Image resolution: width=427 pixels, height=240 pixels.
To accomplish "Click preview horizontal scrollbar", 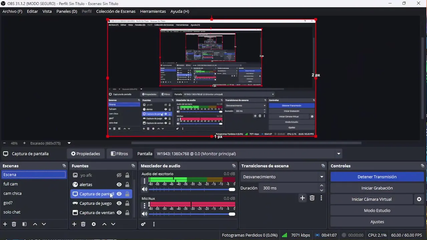I will (246, 143).
